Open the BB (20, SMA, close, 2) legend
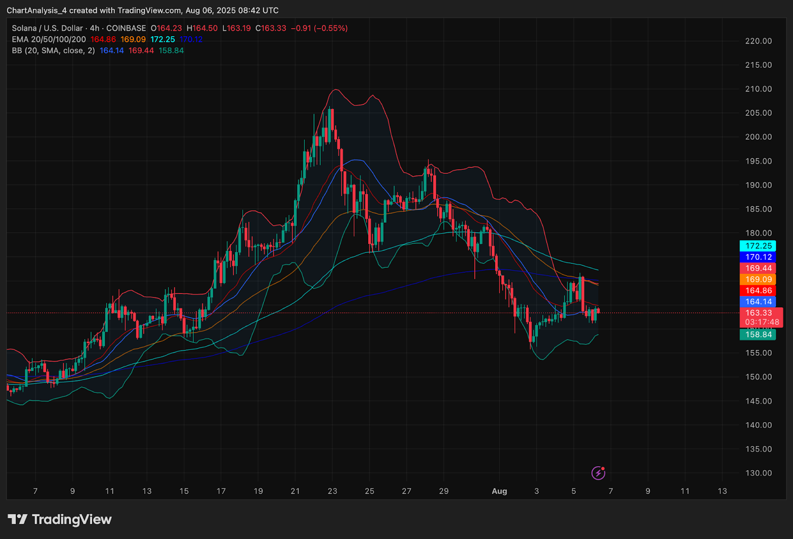The height and width of the screenshot is (539, 793). click(x=53, y=50)
